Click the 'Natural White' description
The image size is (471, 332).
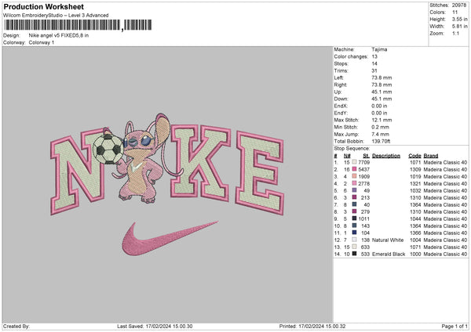388,240
